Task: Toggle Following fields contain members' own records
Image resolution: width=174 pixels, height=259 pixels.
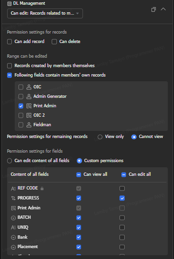Action: coord(9,75)
